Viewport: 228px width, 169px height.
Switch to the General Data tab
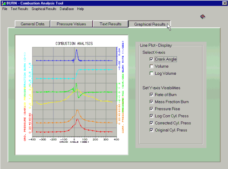pyautogui.click(x=32, y=24)
